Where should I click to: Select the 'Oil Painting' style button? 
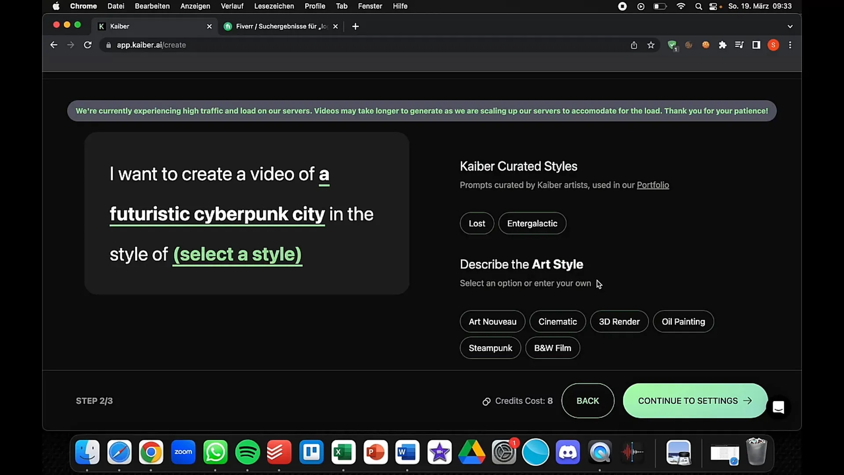coord(684,322)
